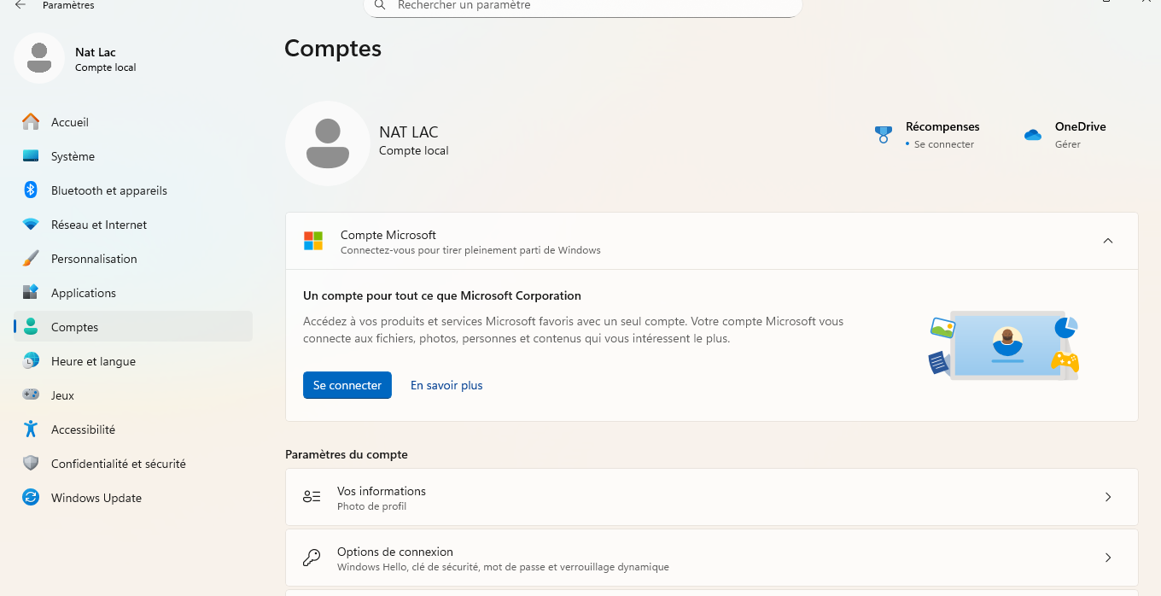Viewport: 1161px width, 596px height.
Task: Click the Système monitor icon
Action: [x=31, y=156]
